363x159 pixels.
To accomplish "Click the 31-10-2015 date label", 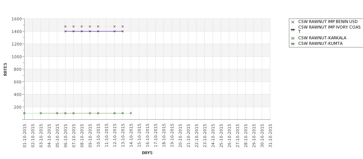I will (270, 136).
